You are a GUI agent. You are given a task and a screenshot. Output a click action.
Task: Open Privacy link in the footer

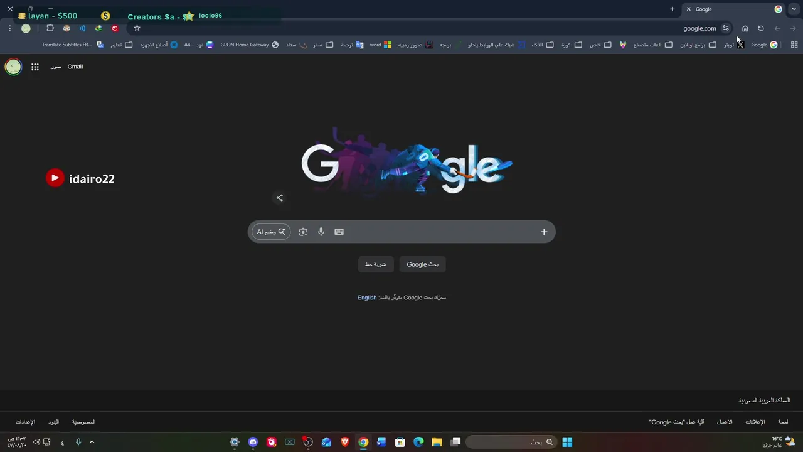(83, 422)
